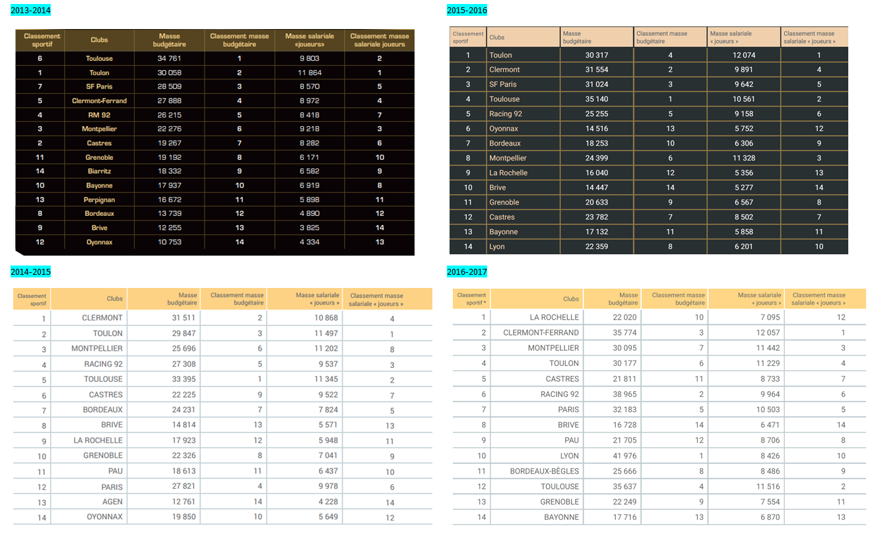Click the budget value 17 716

click(x=626, y=517)
